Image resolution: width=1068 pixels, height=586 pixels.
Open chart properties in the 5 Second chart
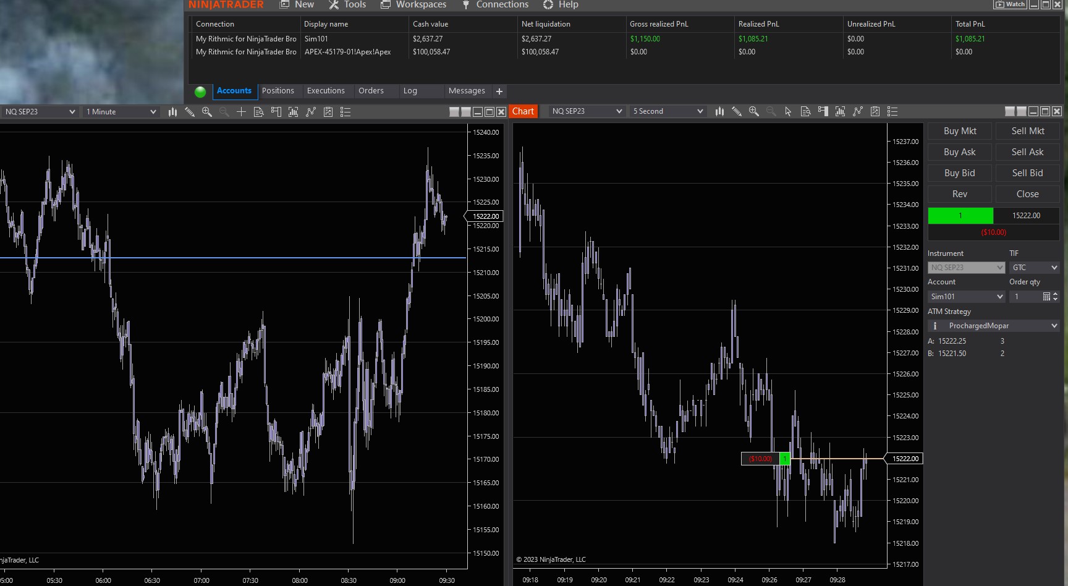point(892,111)
